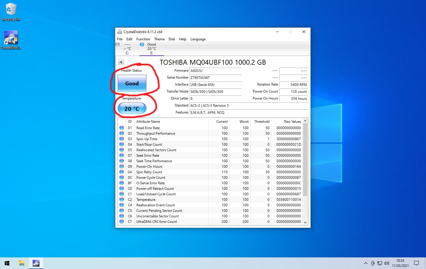Select the E: disk Good status circle
Viewport: 426px width, 269px height.
click(142, 44)
